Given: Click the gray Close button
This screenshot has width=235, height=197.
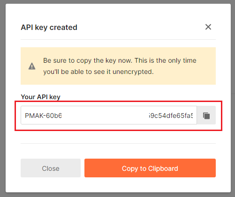Looking at the screenshot, I should tap(51, 168).
